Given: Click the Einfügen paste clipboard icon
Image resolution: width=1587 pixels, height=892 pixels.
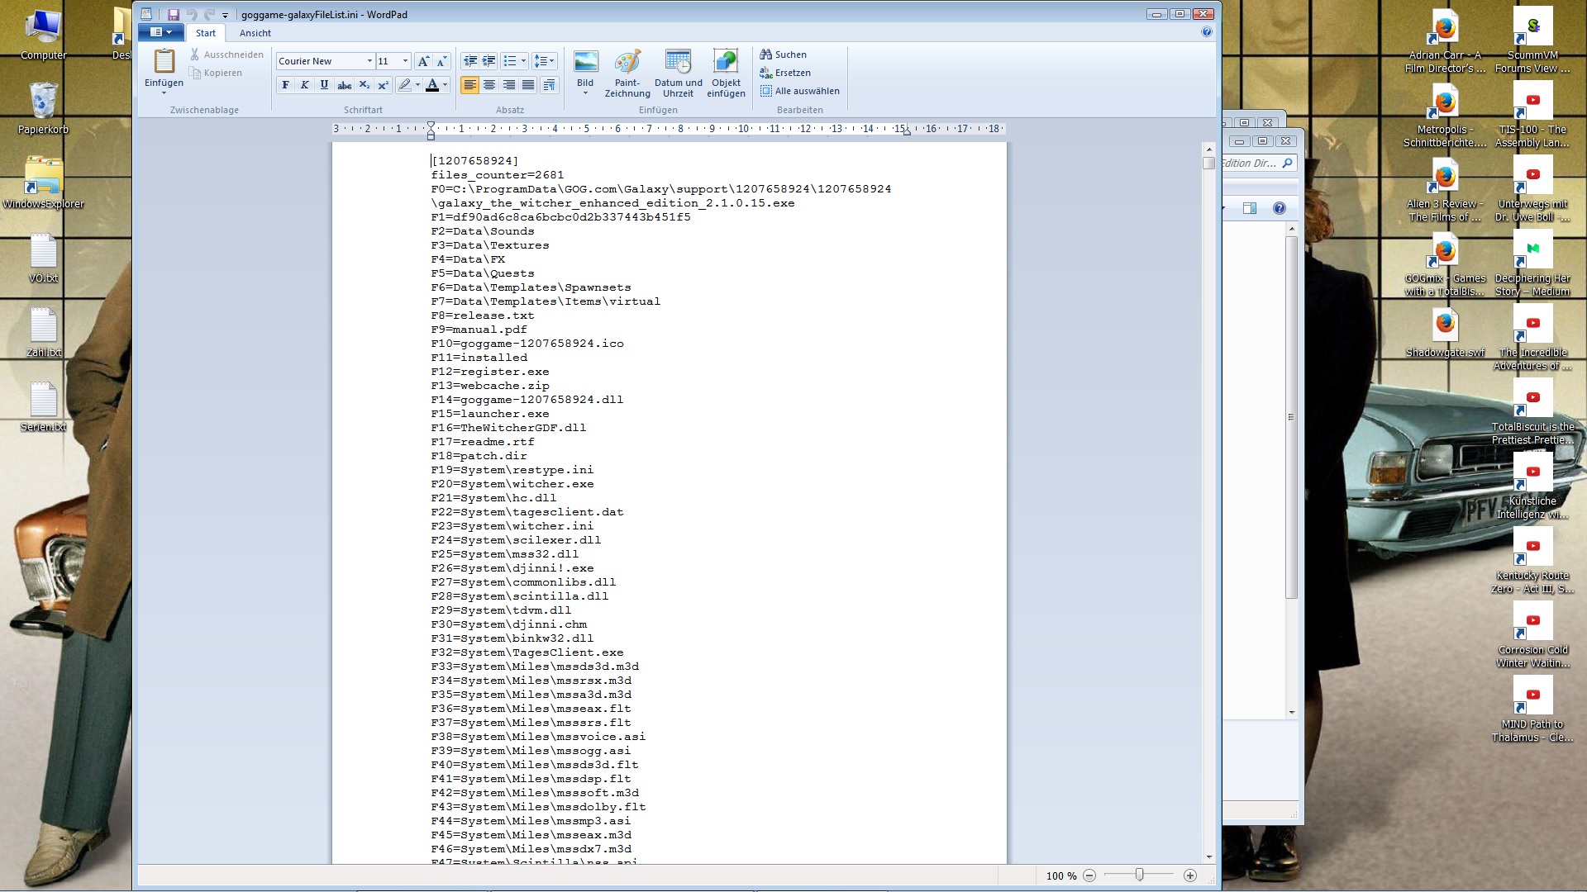Looking at the screenshot, I should [x=164, y=61].
